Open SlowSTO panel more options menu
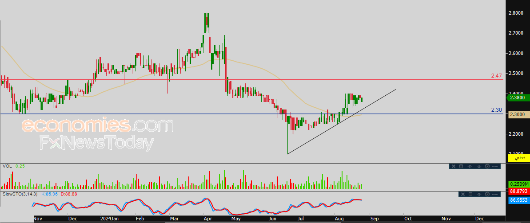 pyautogui.click(x=495, y=194)
